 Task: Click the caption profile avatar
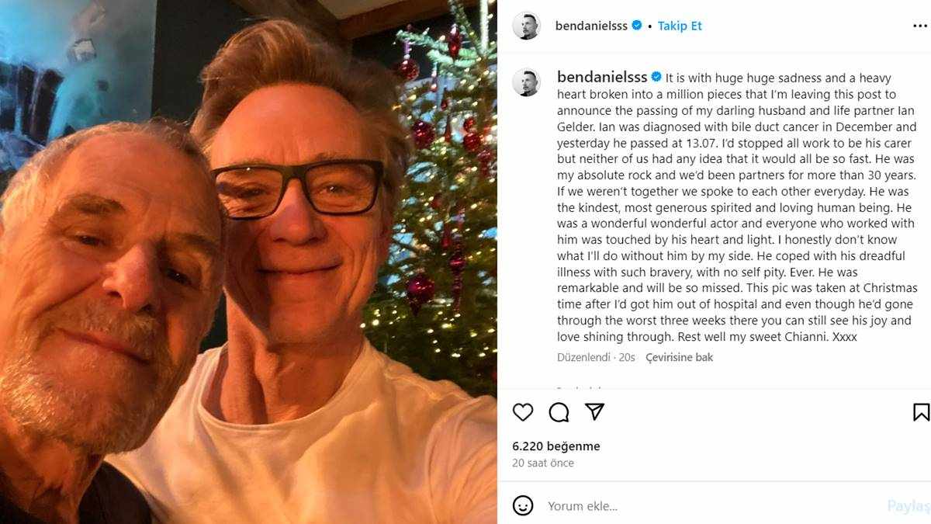point(526,82)
